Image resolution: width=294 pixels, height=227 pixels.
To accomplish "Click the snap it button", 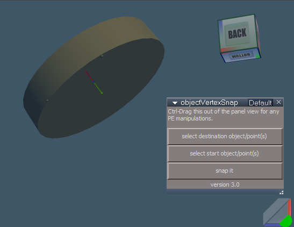I will (x=225, y=171).
